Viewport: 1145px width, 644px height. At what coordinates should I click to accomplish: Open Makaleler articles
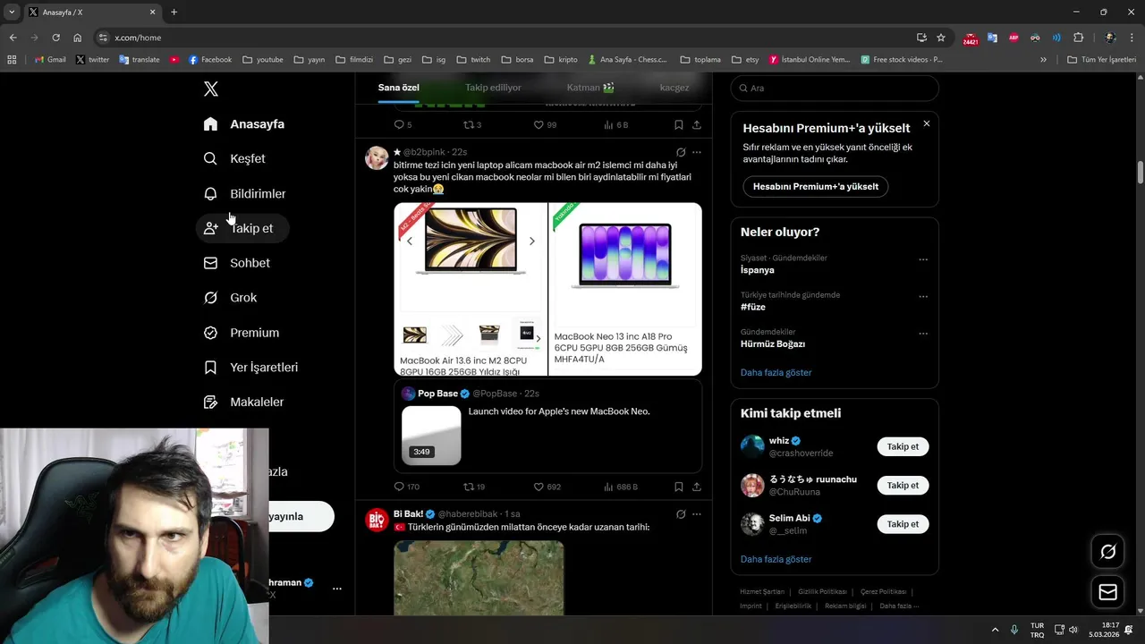(243, 402)
